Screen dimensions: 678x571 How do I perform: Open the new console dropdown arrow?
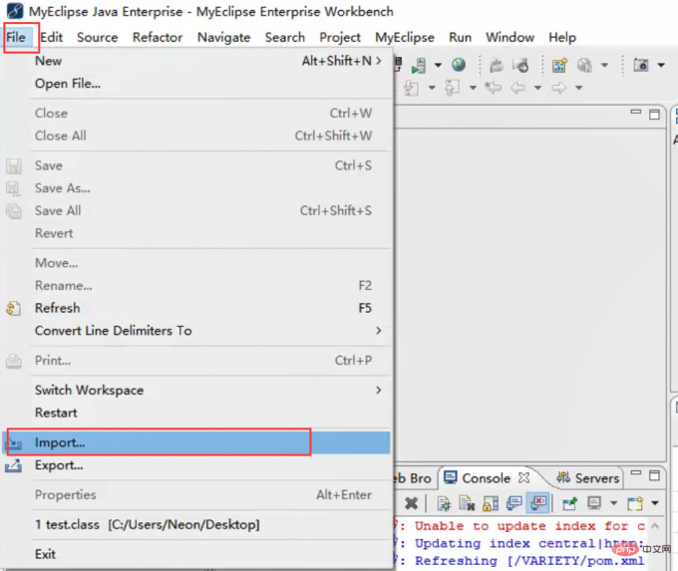[655, 503]
